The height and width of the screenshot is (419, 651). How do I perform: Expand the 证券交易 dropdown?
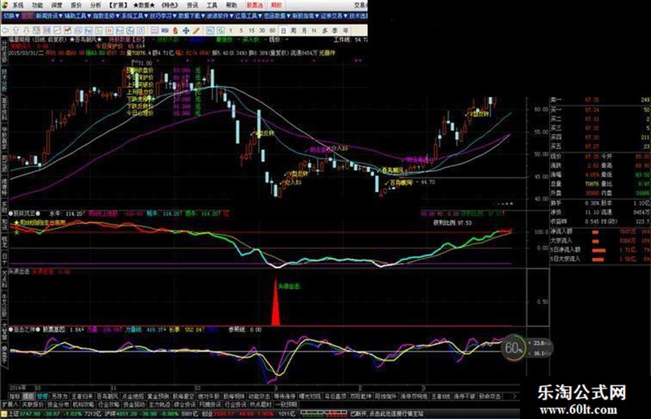click(334, 16)
